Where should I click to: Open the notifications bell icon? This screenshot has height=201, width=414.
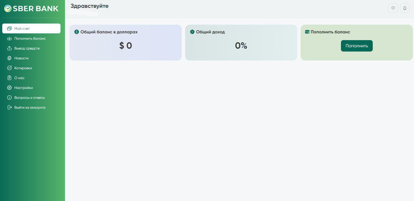tap(405, 8)
